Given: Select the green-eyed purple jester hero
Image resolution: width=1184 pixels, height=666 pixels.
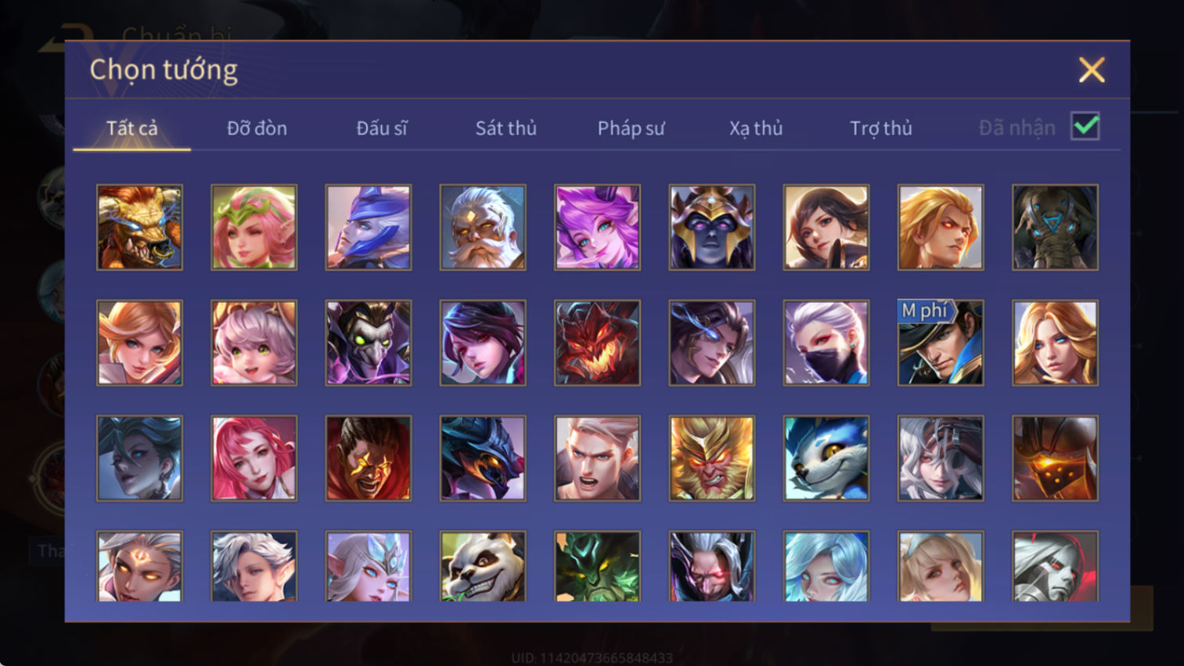Looking at the screenshot, I should pyautogui.click(x=369, y=343).
